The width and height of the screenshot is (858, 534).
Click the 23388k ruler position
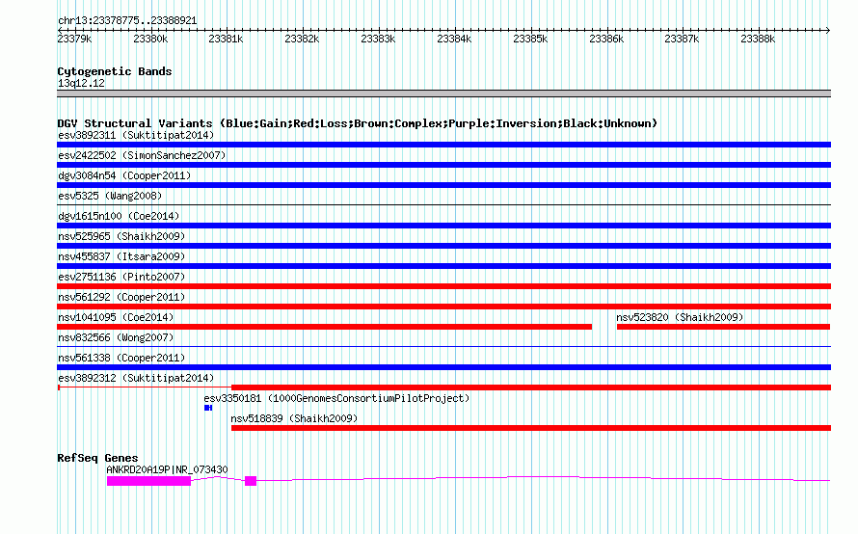point(758,39)
